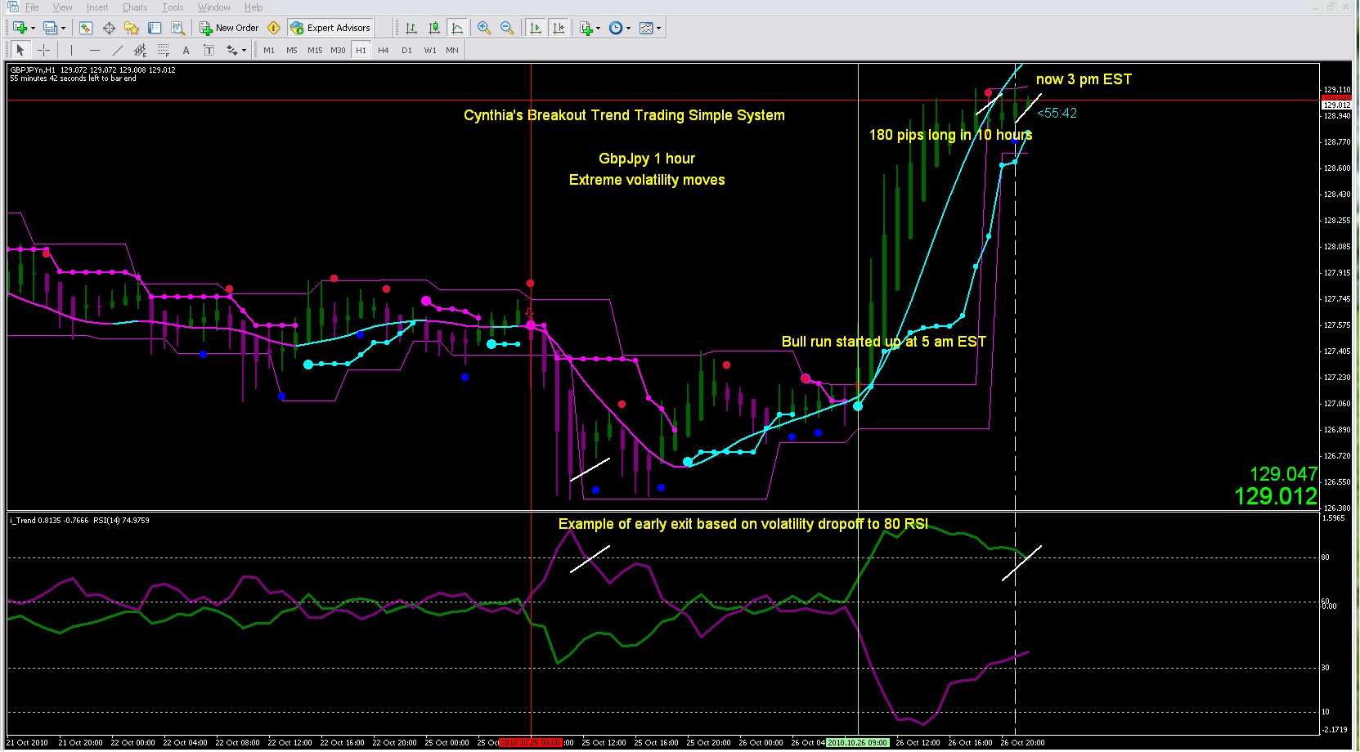Expand the Arrows objects dropdown arrow
The image size is (1360, 752).
(244, 50)
